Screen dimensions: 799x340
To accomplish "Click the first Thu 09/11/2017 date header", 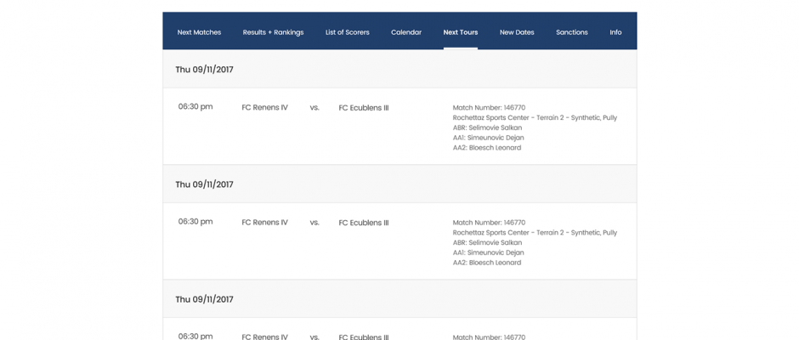I will [204, 70].
